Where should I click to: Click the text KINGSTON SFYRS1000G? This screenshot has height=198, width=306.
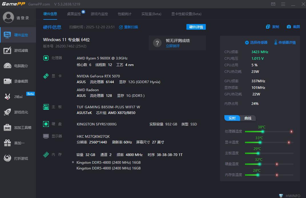[96, 124]
